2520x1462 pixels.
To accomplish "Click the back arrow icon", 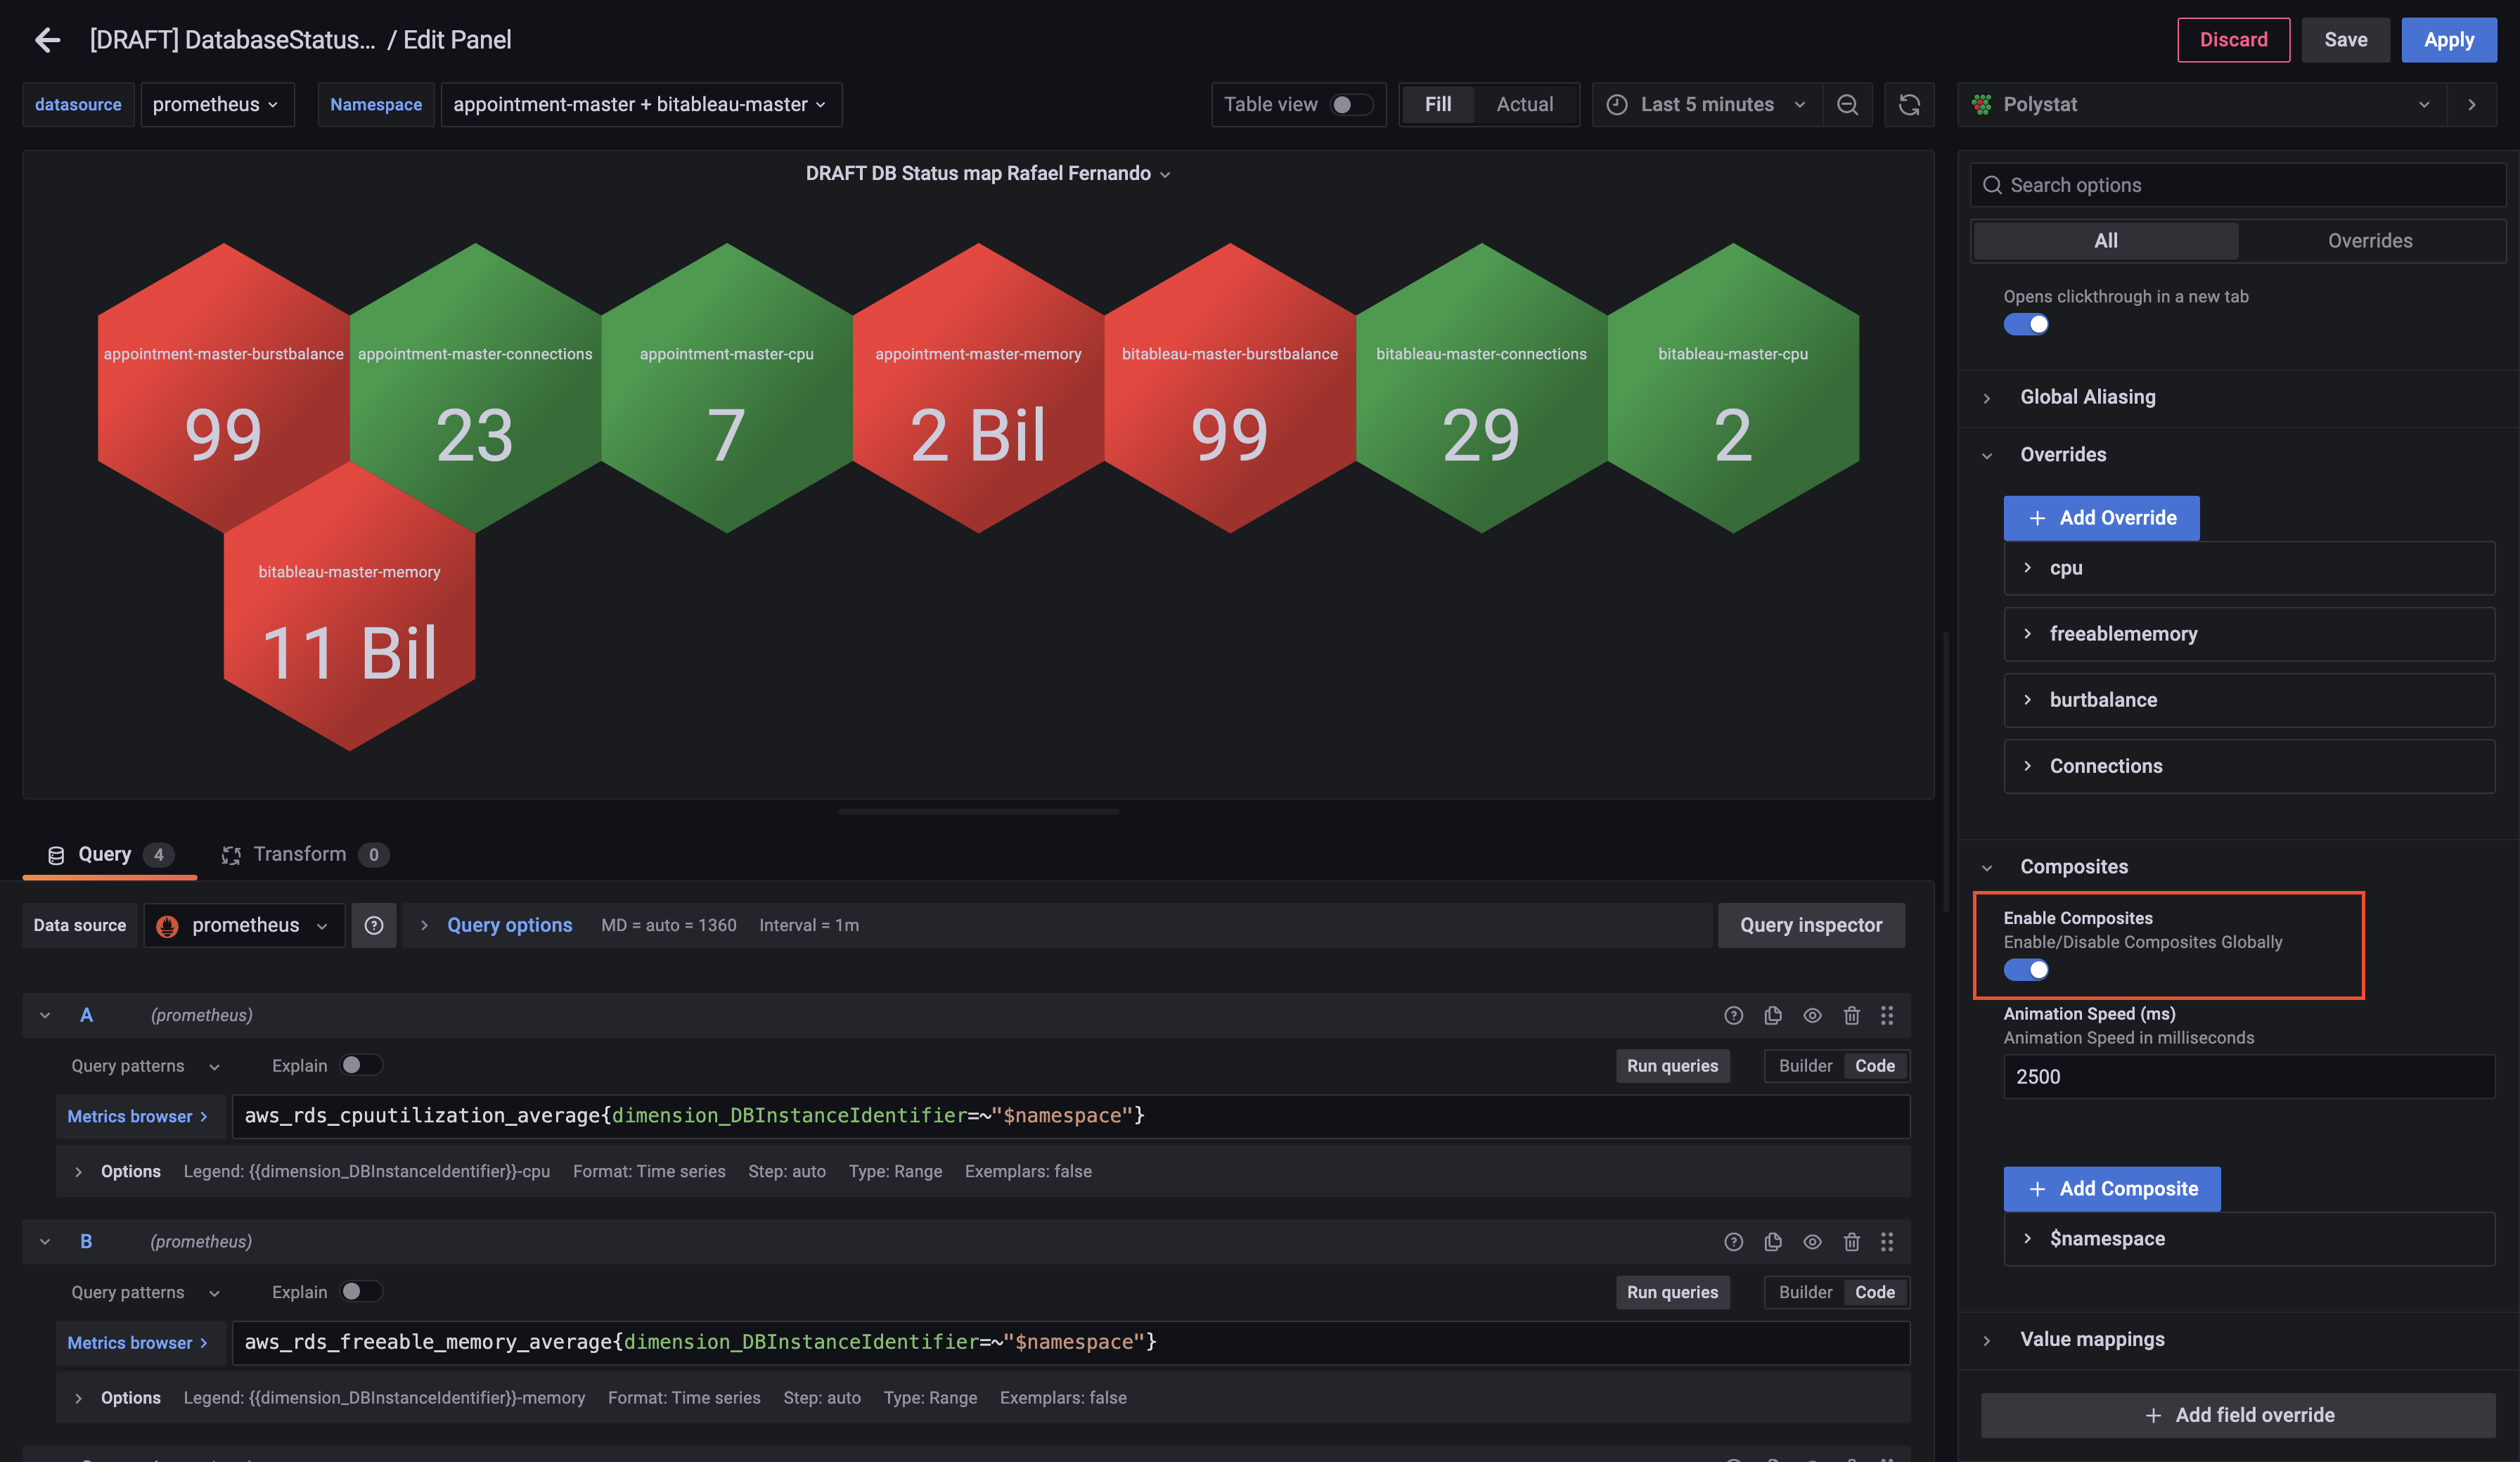I will pyautogui.click(x=47, y=40).
